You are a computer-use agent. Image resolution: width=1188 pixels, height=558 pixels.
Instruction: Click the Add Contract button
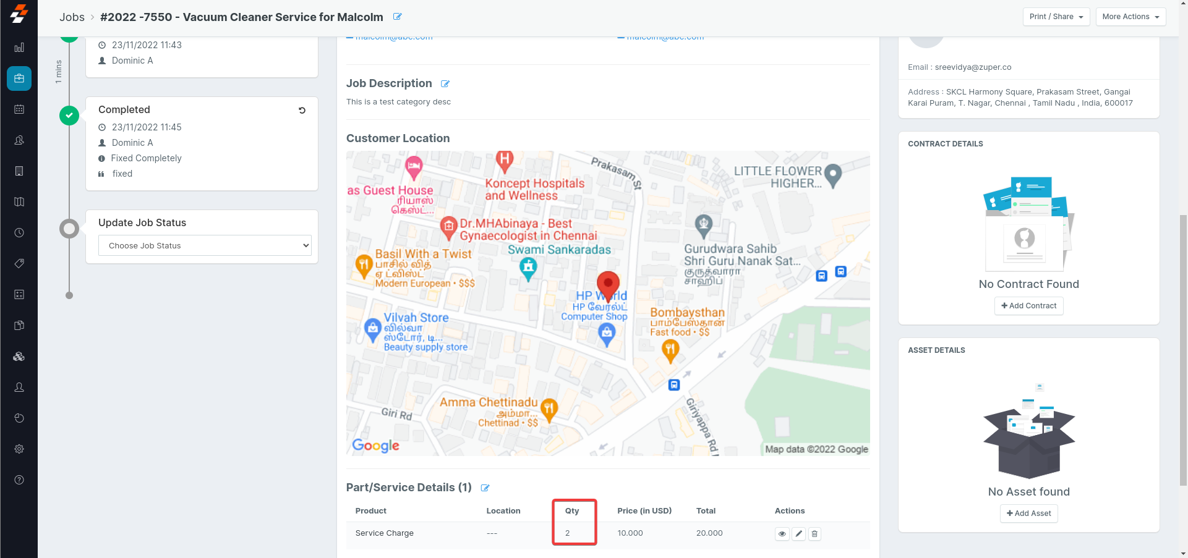(1029, 306)
